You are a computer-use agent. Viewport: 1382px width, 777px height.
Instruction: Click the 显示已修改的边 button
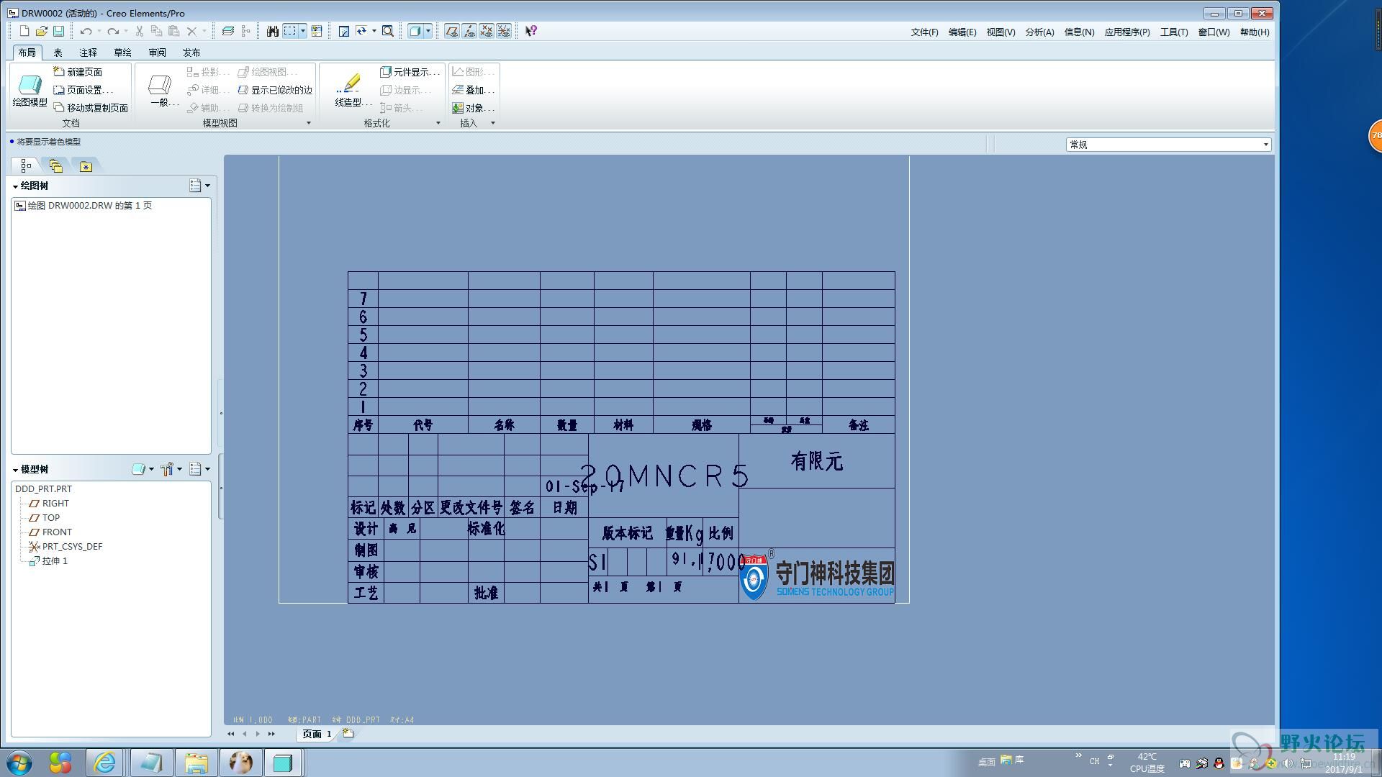click(x=275, y=90)
